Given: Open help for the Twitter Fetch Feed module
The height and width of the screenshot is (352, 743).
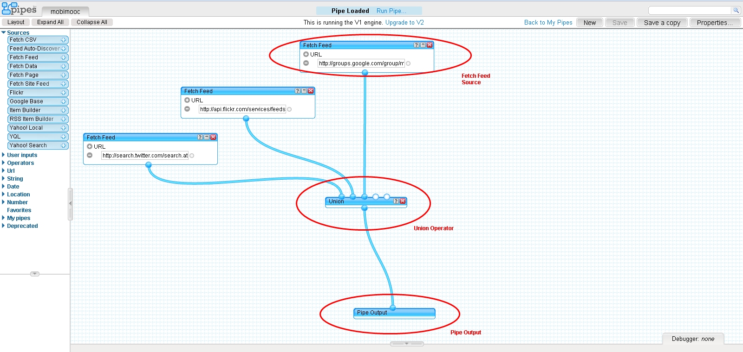Looking at the screenshot, I should coord(200,137).
